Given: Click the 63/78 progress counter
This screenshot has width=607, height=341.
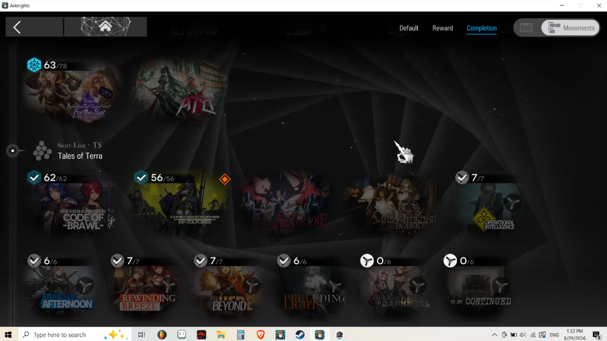Looking at the screenshot, I should click(x=55, y=65).
